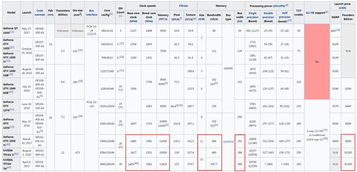Open the MT/s unit link under Memory clock

(163, 19)
